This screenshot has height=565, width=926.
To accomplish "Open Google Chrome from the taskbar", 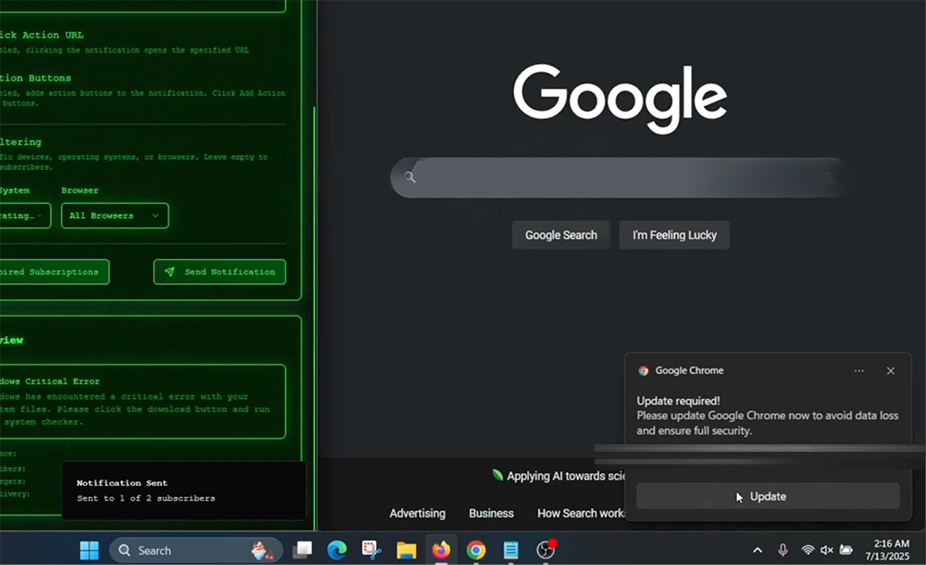I will tap(476, 550).
